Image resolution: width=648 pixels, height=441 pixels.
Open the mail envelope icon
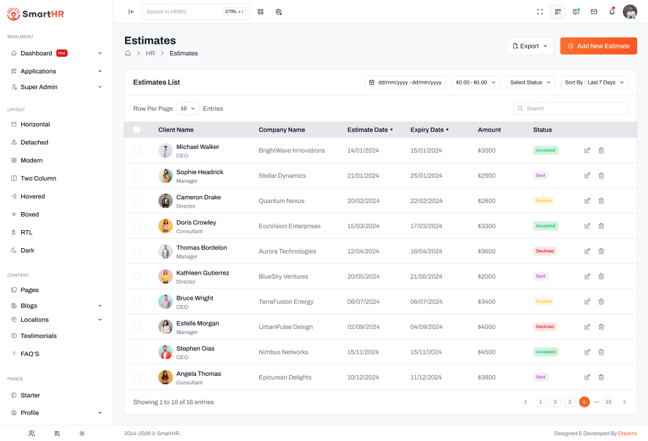[x=594, y=12]
